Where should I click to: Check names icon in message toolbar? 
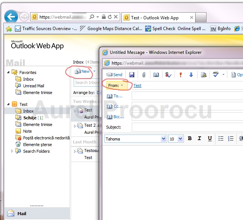coord(168,75)
